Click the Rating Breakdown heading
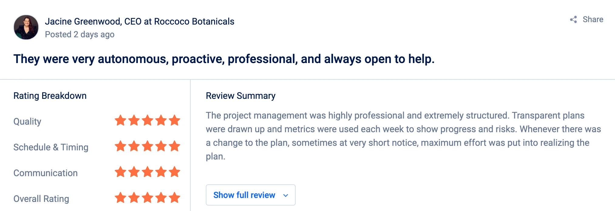The height and width of the screenshot is (211, 615). pos(50,96)
